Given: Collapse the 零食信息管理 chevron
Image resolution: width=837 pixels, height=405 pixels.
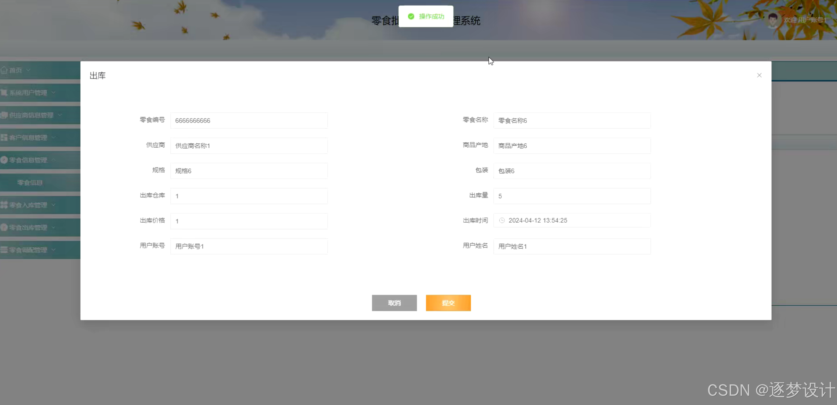Looking at the screenshot, I should point(53,160).
